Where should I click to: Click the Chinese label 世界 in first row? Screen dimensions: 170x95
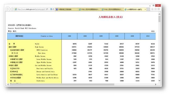click(x=12, y=44)
